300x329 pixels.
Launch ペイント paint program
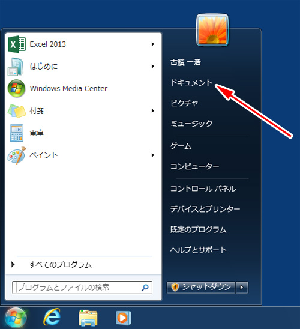(x=81, y=155)
